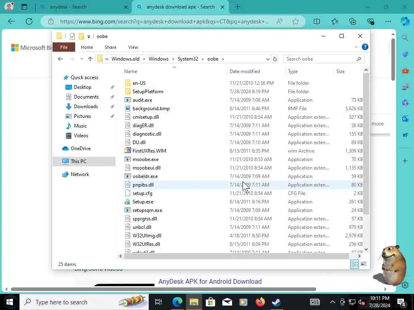Switch to details view layout icon
This screenshot has height=310, width=414.
[x=355, y=264]
